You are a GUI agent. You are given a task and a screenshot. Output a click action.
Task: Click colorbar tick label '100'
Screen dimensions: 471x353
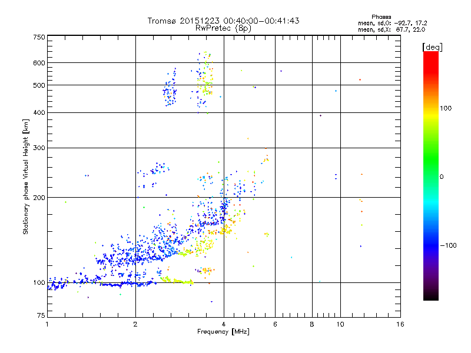pos(446,108)
